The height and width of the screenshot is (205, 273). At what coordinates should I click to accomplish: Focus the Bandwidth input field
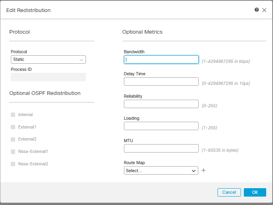pyautogui.click(x=161, y=60)
